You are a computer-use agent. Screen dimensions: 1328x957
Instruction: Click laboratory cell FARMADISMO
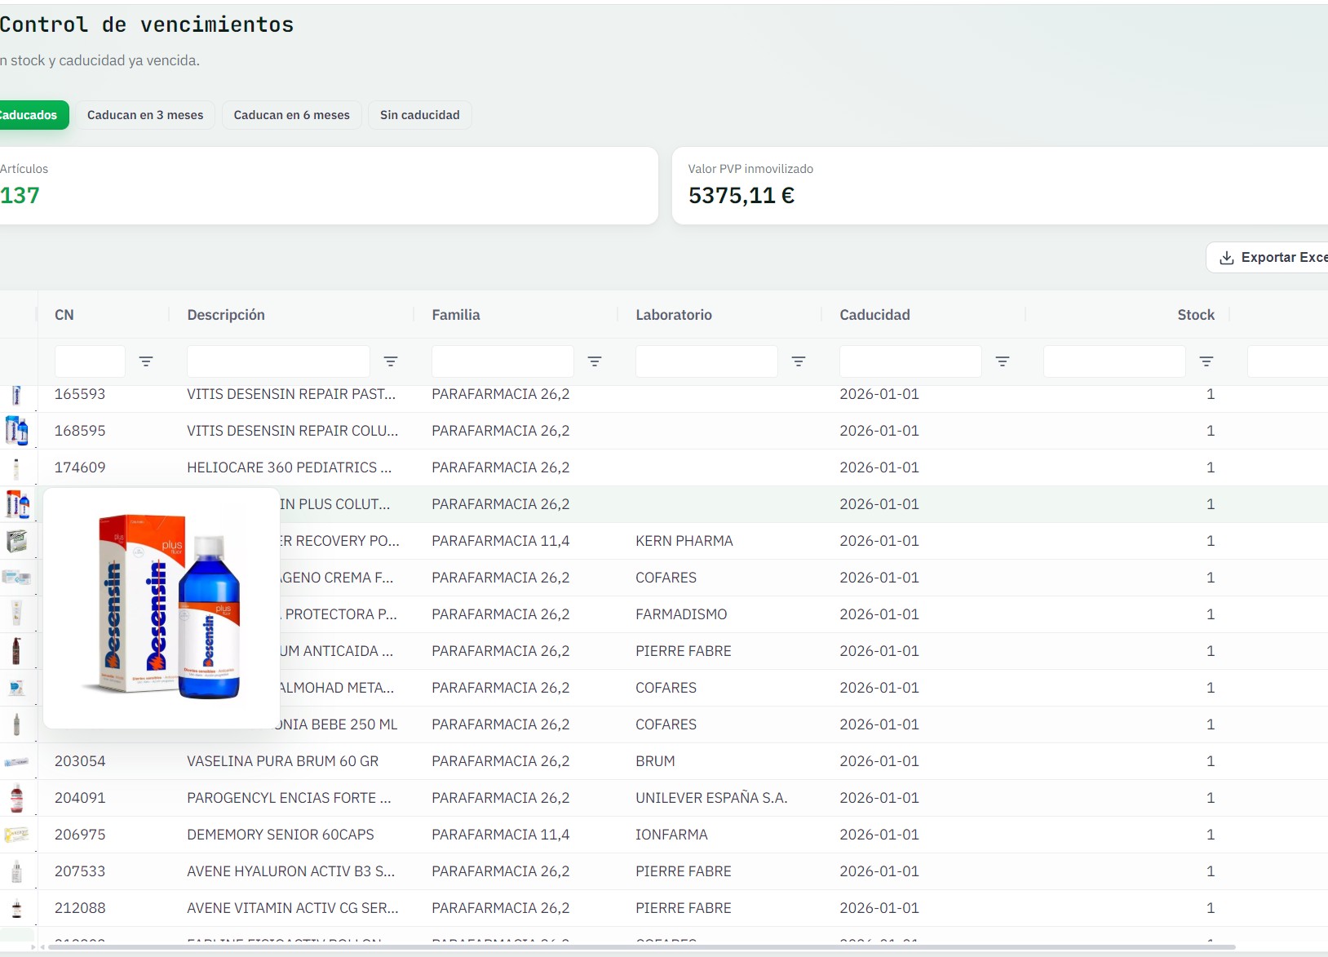[x=681, y=614]
